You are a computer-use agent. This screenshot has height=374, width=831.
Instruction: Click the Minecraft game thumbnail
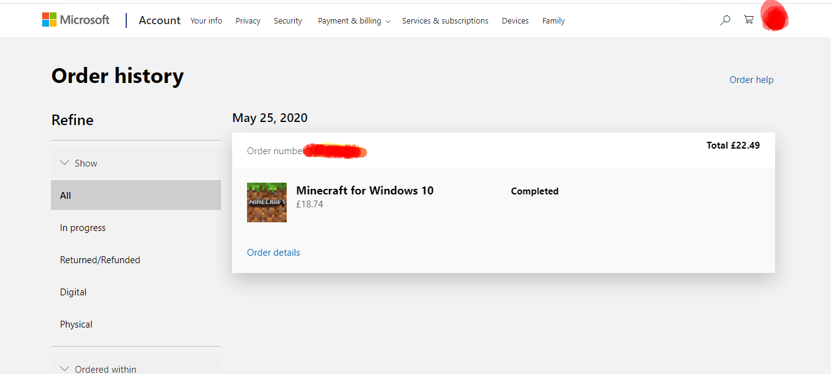pos(267,202)
